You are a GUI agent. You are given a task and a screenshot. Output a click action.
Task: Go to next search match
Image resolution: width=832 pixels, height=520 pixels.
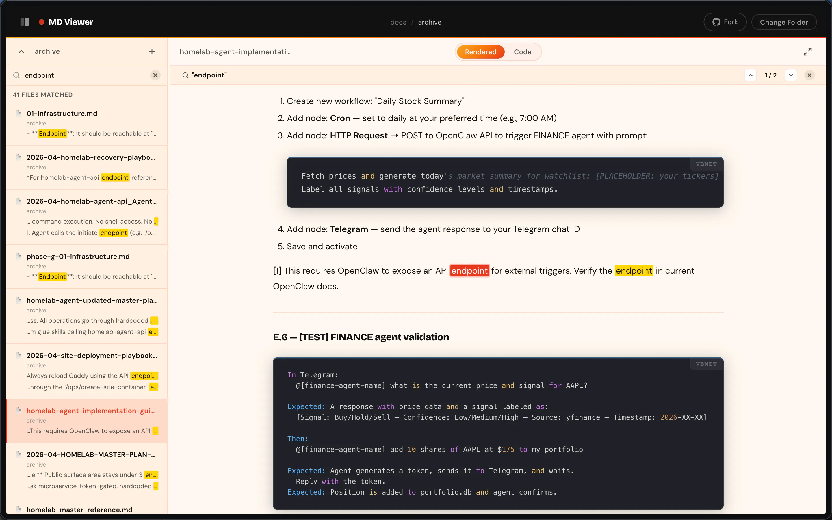(x=791, y=75)
